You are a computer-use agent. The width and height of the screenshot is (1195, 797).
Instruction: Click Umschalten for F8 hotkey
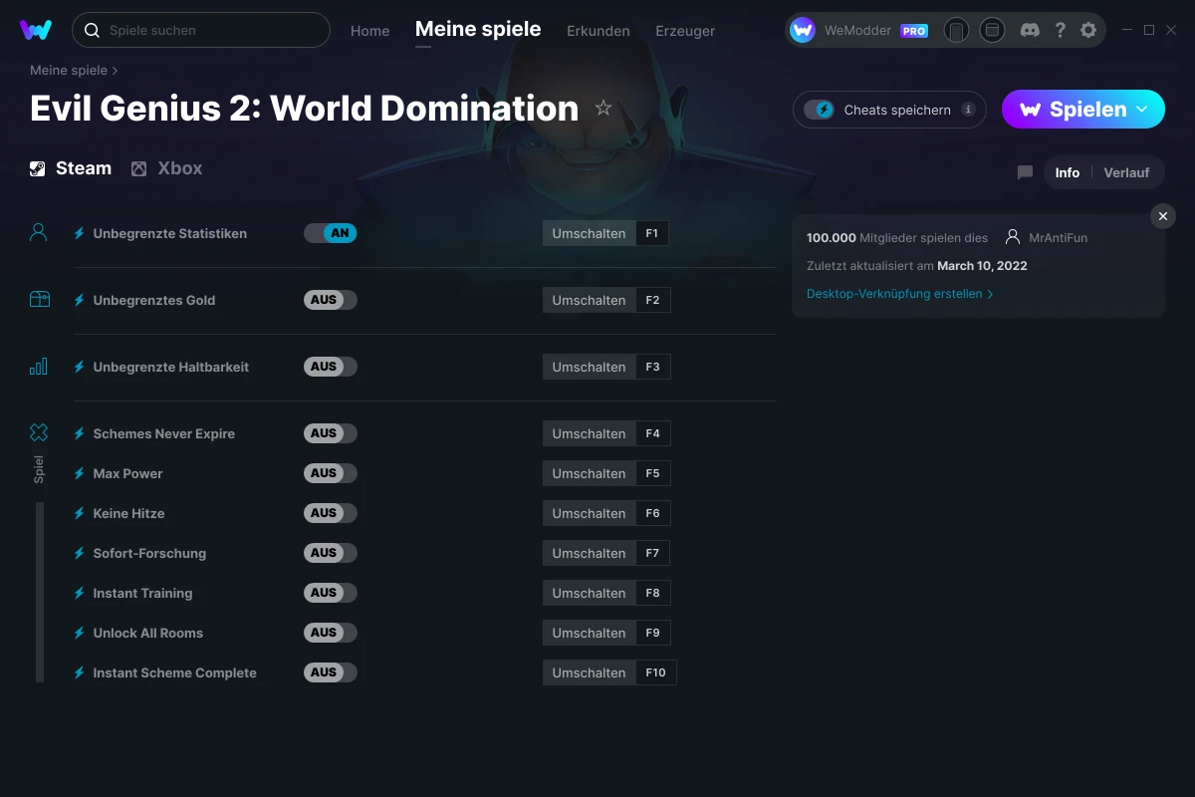point(589,593)
